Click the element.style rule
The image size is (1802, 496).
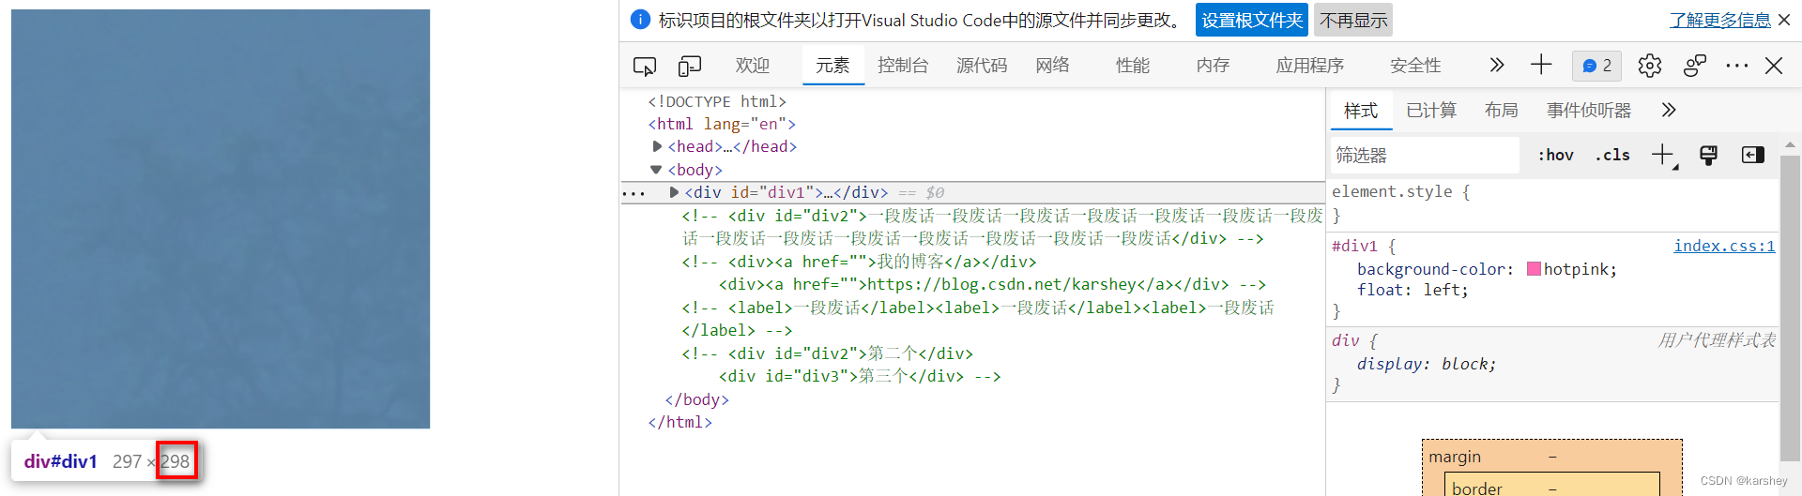click(1400, 191)
